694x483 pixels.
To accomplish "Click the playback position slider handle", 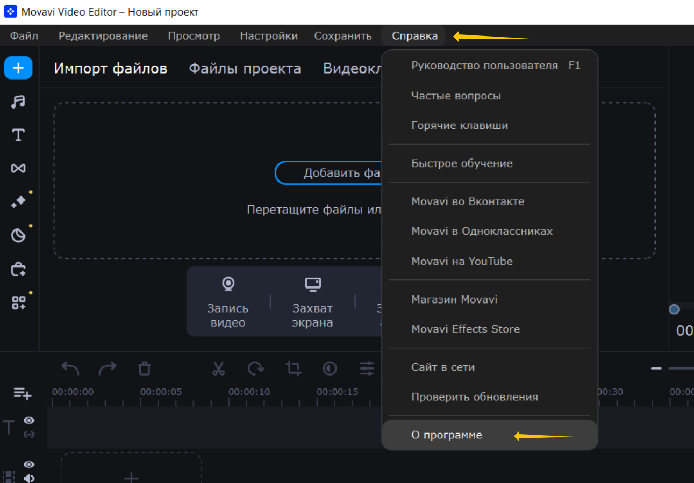I will (x=674, y=309).
